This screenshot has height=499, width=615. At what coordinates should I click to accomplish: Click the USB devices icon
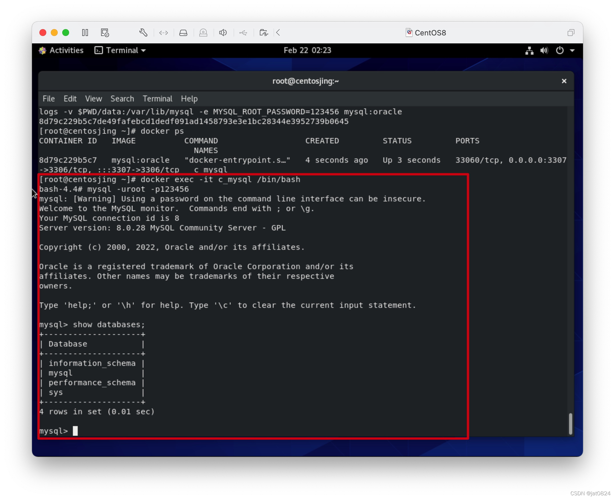(243, 33)
